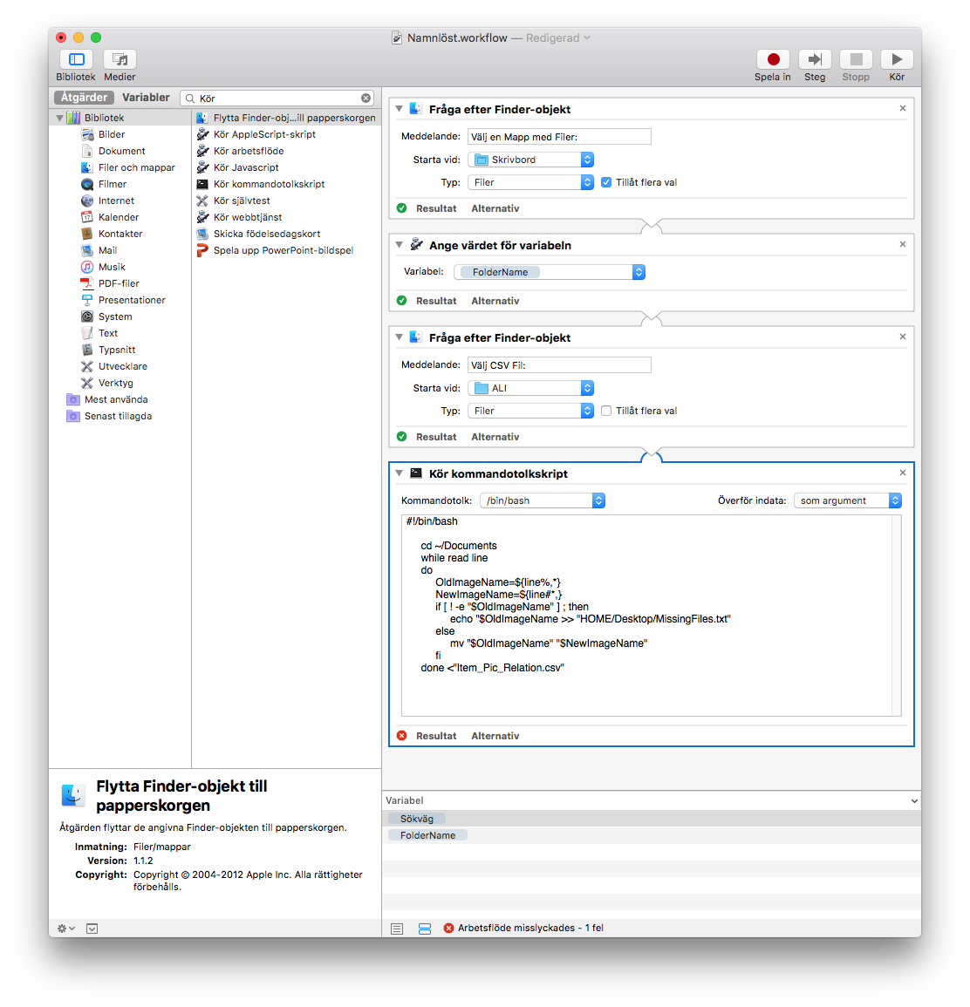This screenshot has width=970, height=1007.
Task: Start recording with Spela in button
Action: 773,60
